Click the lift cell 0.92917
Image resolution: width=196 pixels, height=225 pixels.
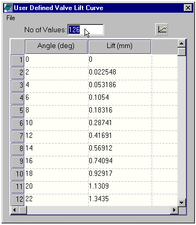click(120, 174)
